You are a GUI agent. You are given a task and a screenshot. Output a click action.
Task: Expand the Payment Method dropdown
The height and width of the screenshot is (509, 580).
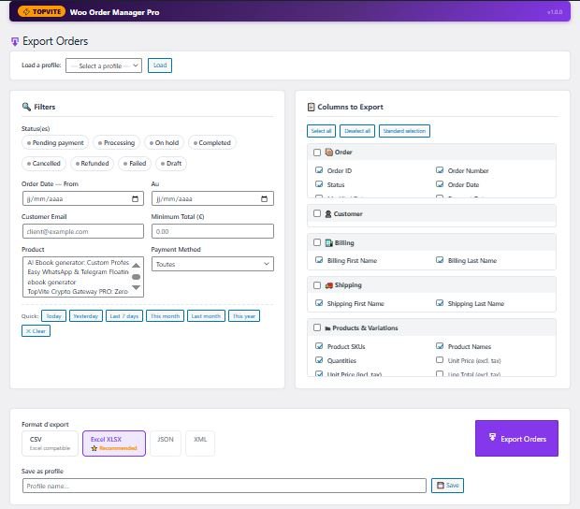tap(212, 265)
